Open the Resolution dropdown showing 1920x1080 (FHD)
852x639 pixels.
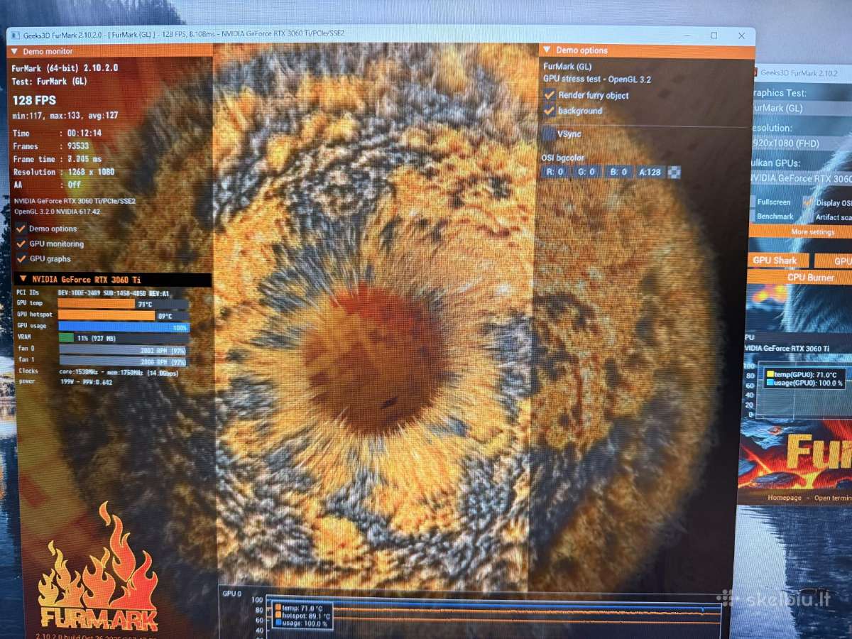[x=801, y=143]
